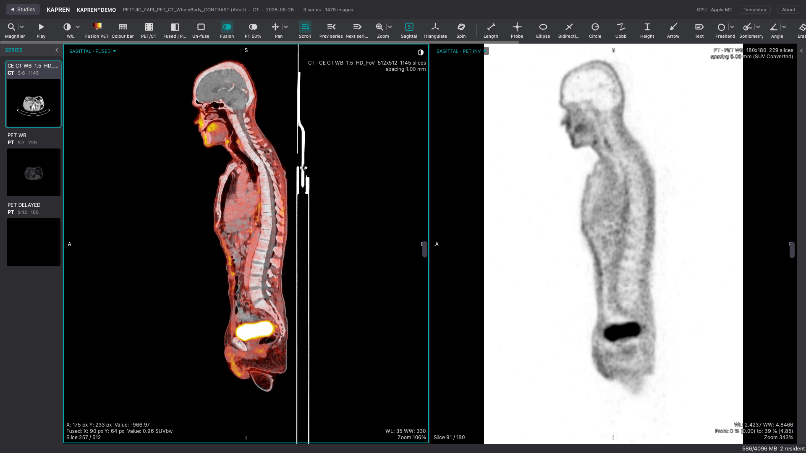
Task: Toggle Sagittal view
Action: click(409, 30)
